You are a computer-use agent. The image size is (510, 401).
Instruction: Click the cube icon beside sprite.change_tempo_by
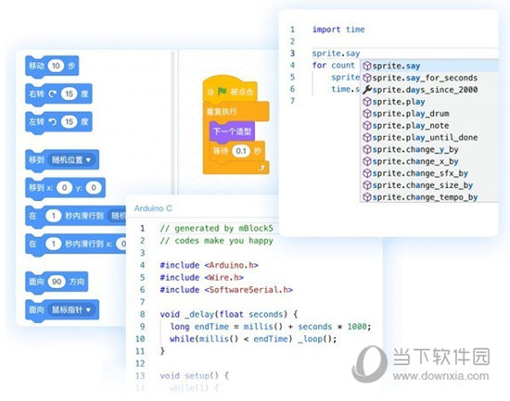click(367, 197)
